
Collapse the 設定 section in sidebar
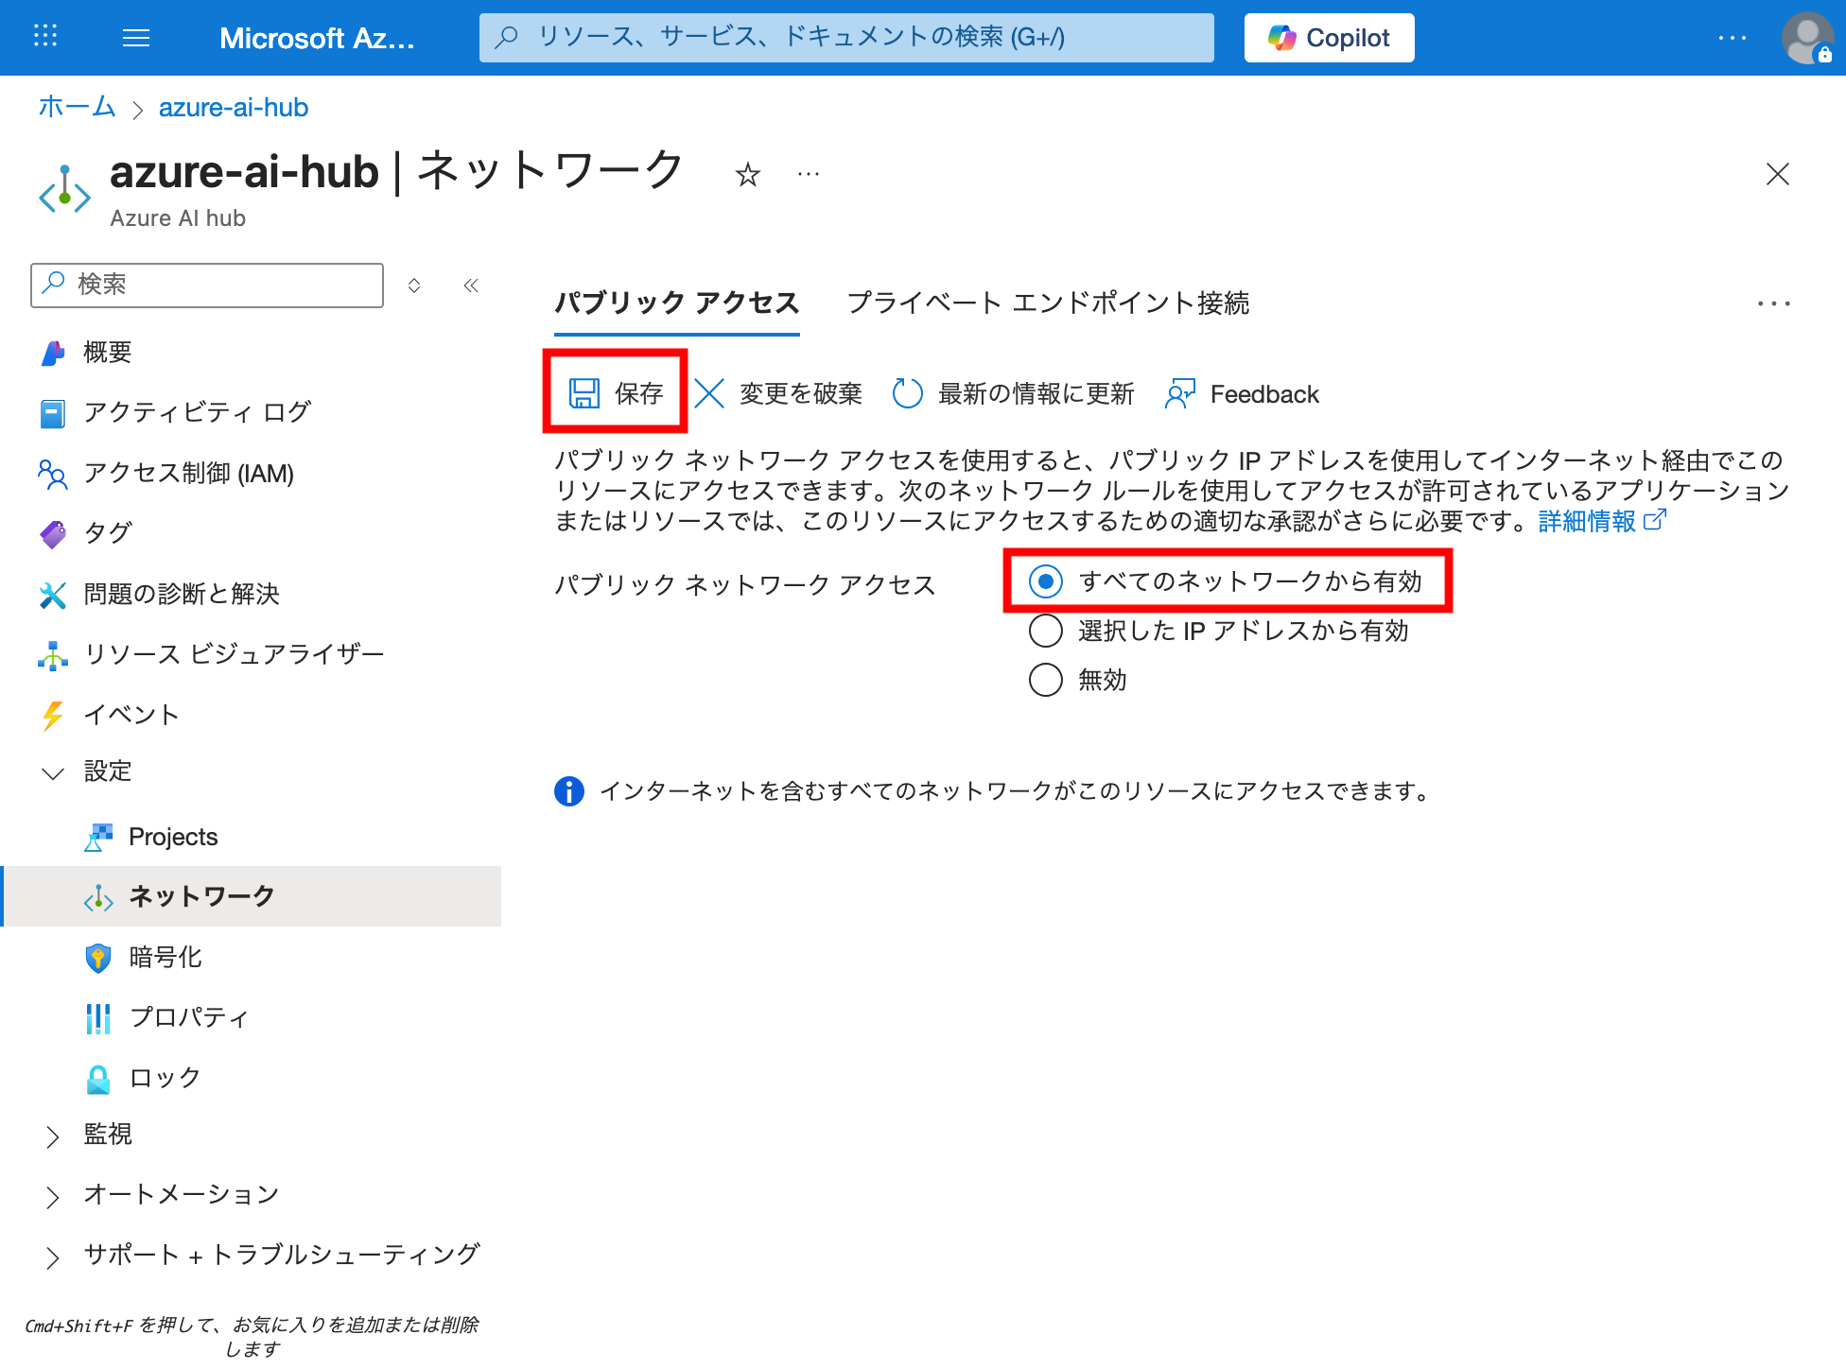(x=53, y=772)
